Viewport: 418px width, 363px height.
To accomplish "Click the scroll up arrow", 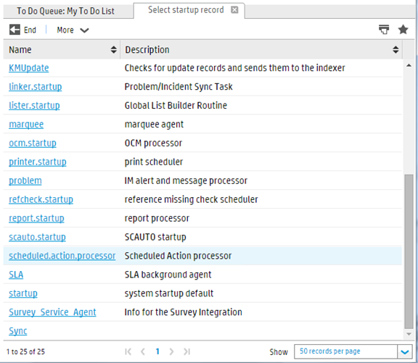I will [x=409, y=65].
